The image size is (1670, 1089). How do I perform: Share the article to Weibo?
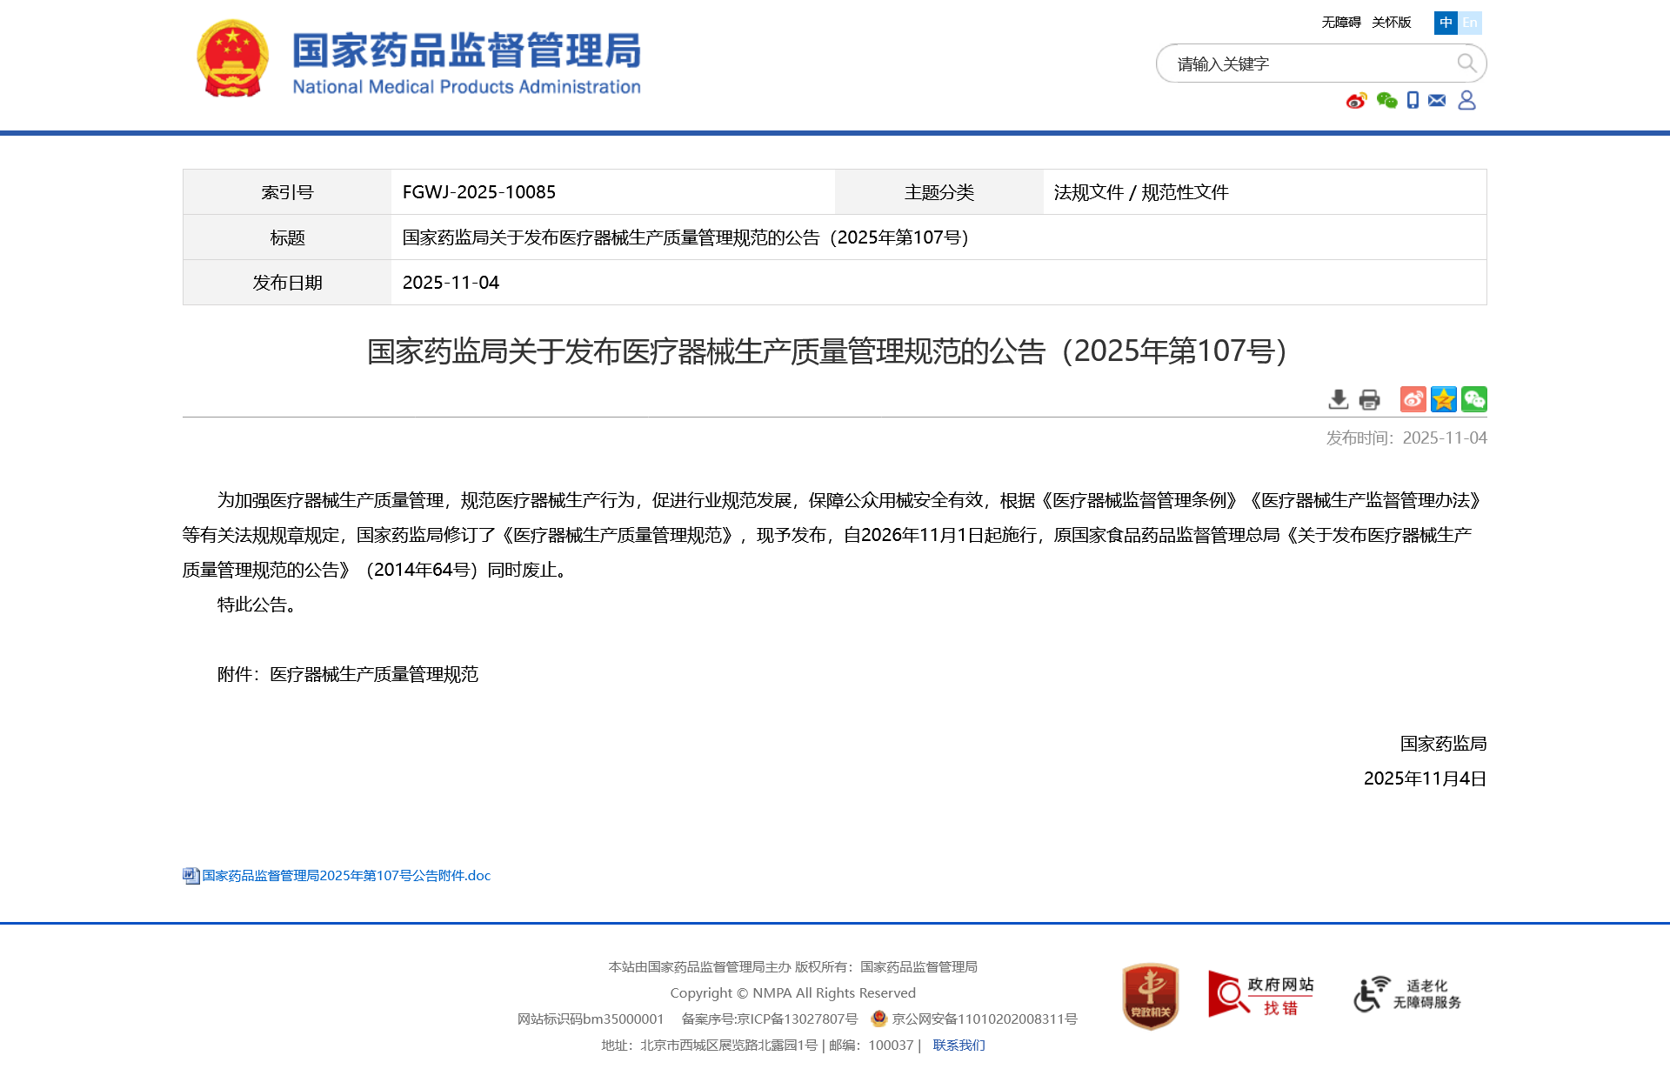tap(1413, 399)
